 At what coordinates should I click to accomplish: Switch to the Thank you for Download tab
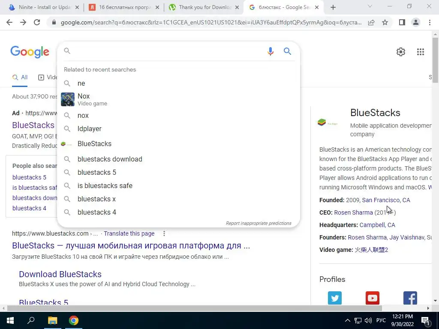tap(204, 7)
